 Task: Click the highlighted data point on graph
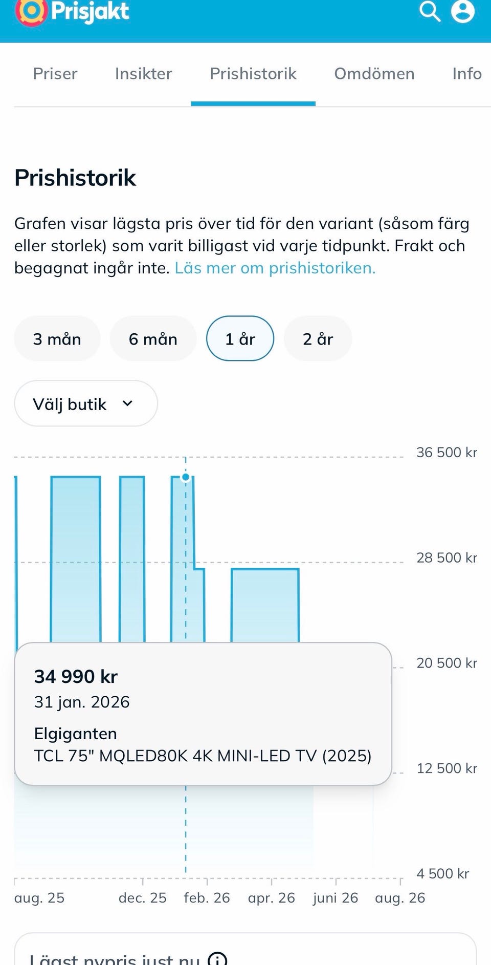pyautogui.click(x=186, y=477)
